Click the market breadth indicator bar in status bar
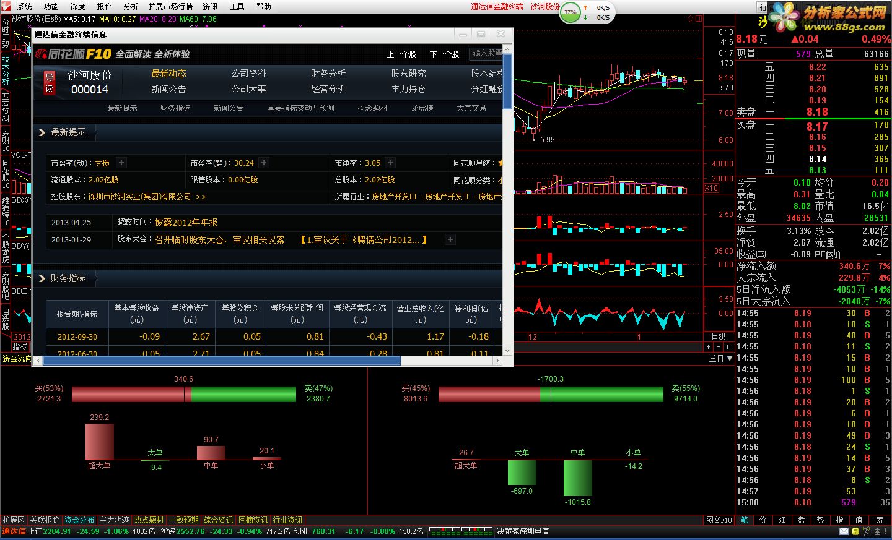 click(461, 531)
